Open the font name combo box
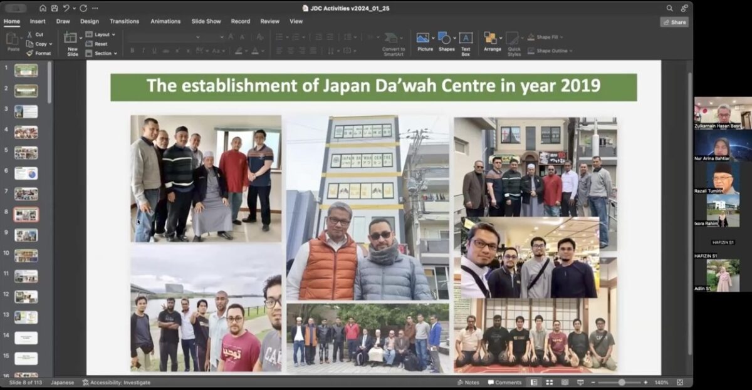Screen dimensions: 752x390 pyautogui.click(x=164, y=37)
